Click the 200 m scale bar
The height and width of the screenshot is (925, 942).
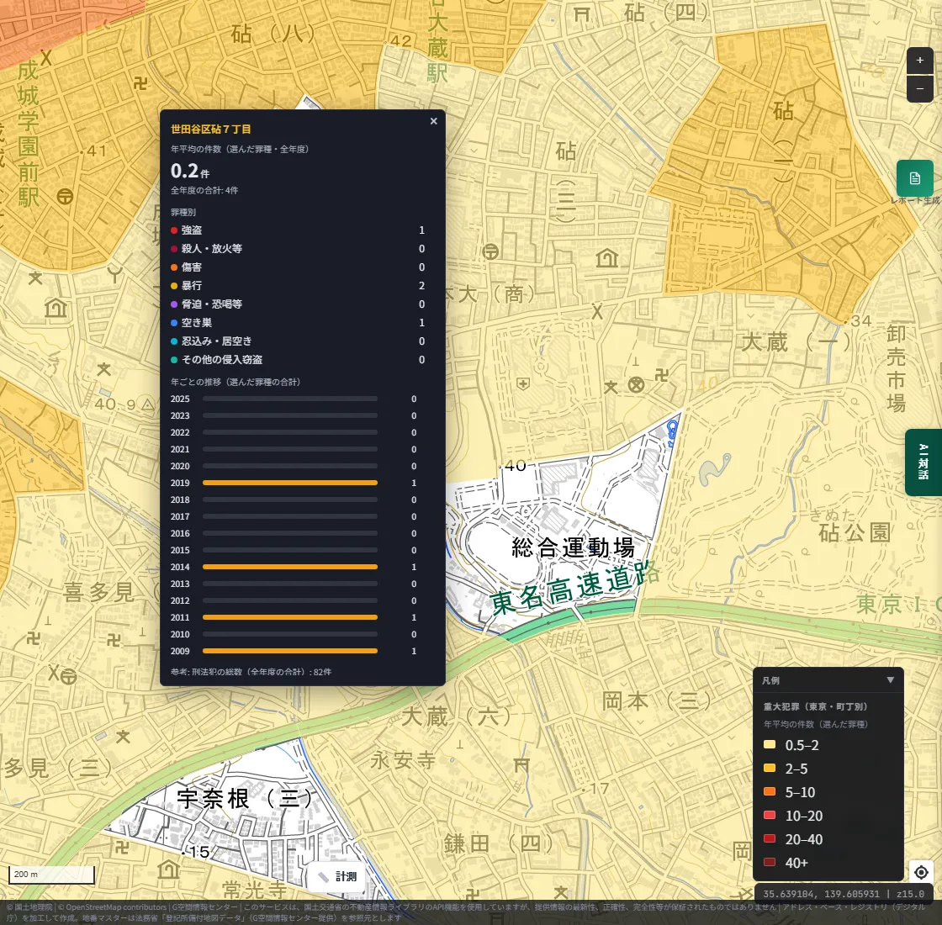coord(51,875)
